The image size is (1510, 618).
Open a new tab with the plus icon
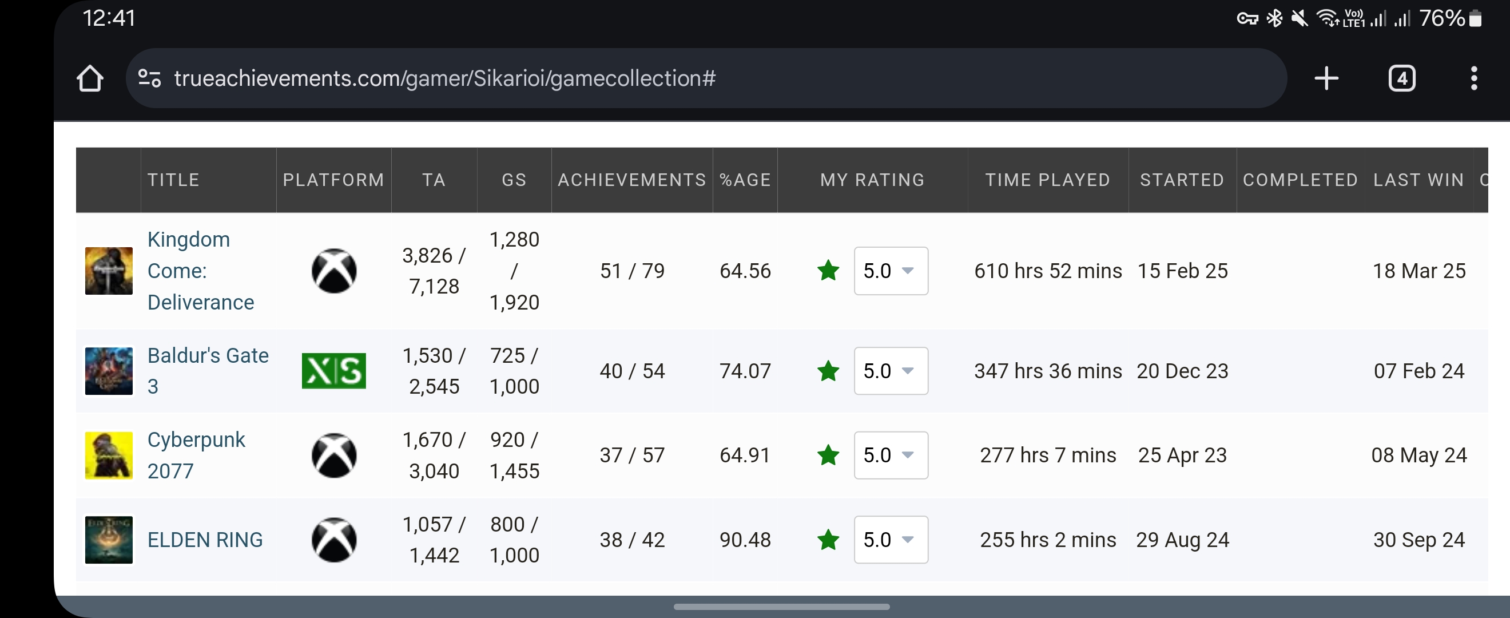tap(1326, 78)
